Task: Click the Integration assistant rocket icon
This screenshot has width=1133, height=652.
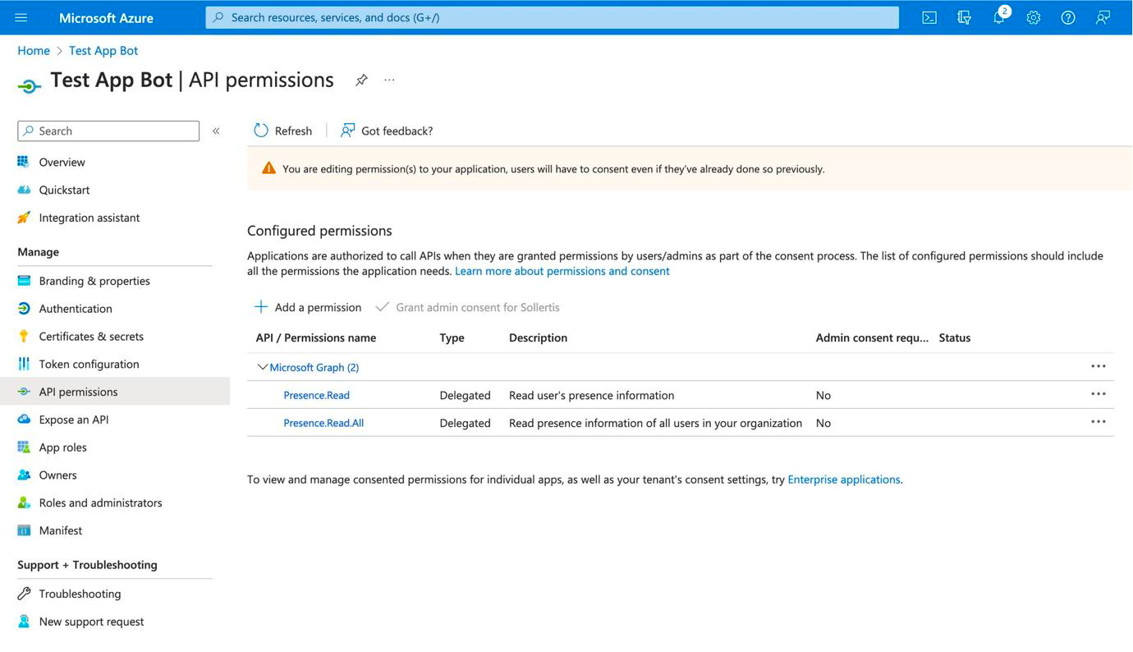Action: tap(23, 218)
